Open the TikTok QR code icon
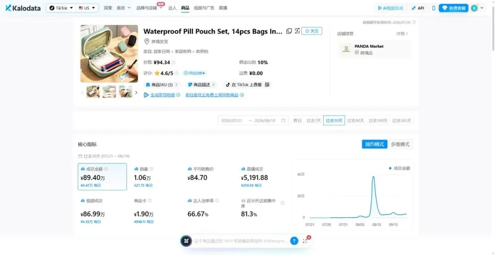Screen dimensions: 495x255 coord(267,85)
